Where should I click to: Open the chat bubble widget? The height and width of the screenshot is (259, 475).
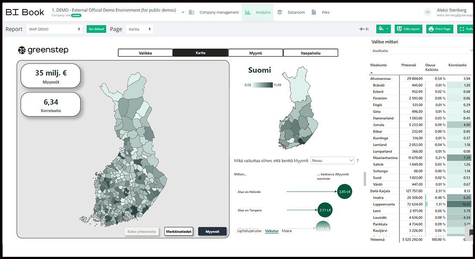(x=470, y=232)
